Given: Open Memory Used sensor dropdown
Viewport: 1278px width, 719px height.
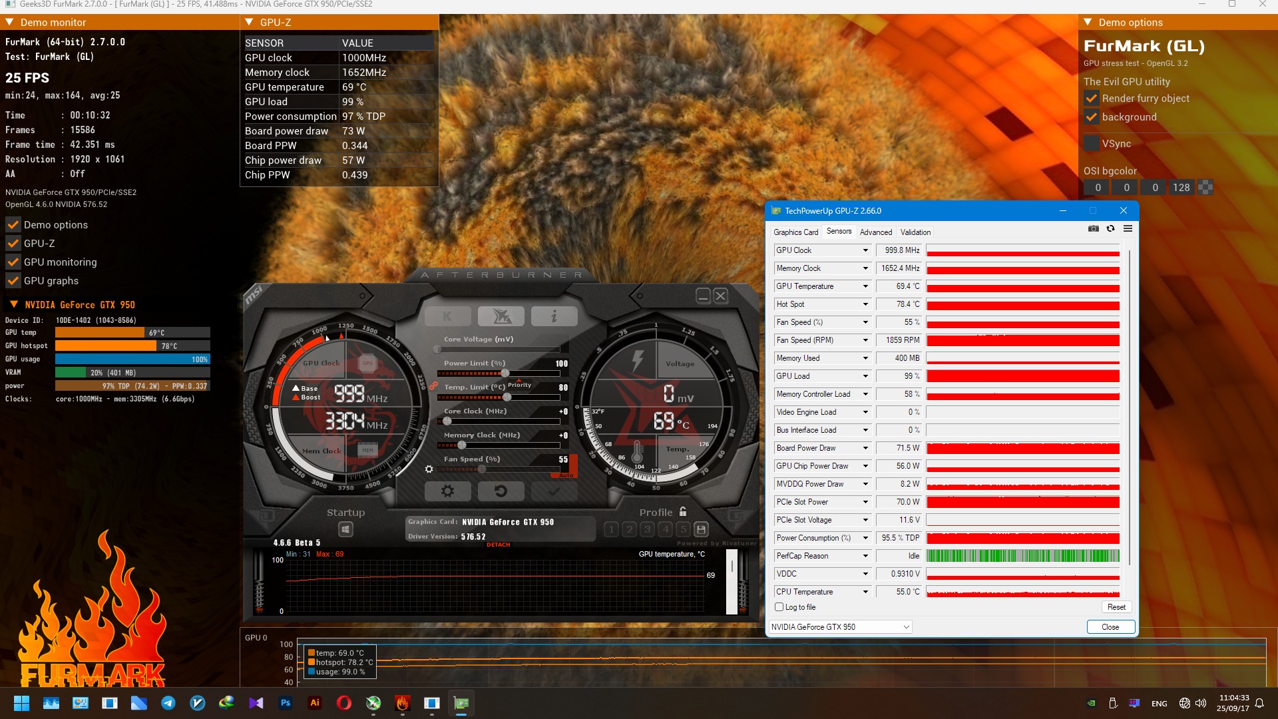Looking at the screenshot, I should point(866,358).
